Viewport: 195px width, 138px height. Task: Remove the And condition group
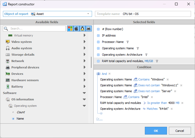tap(109, 74)
